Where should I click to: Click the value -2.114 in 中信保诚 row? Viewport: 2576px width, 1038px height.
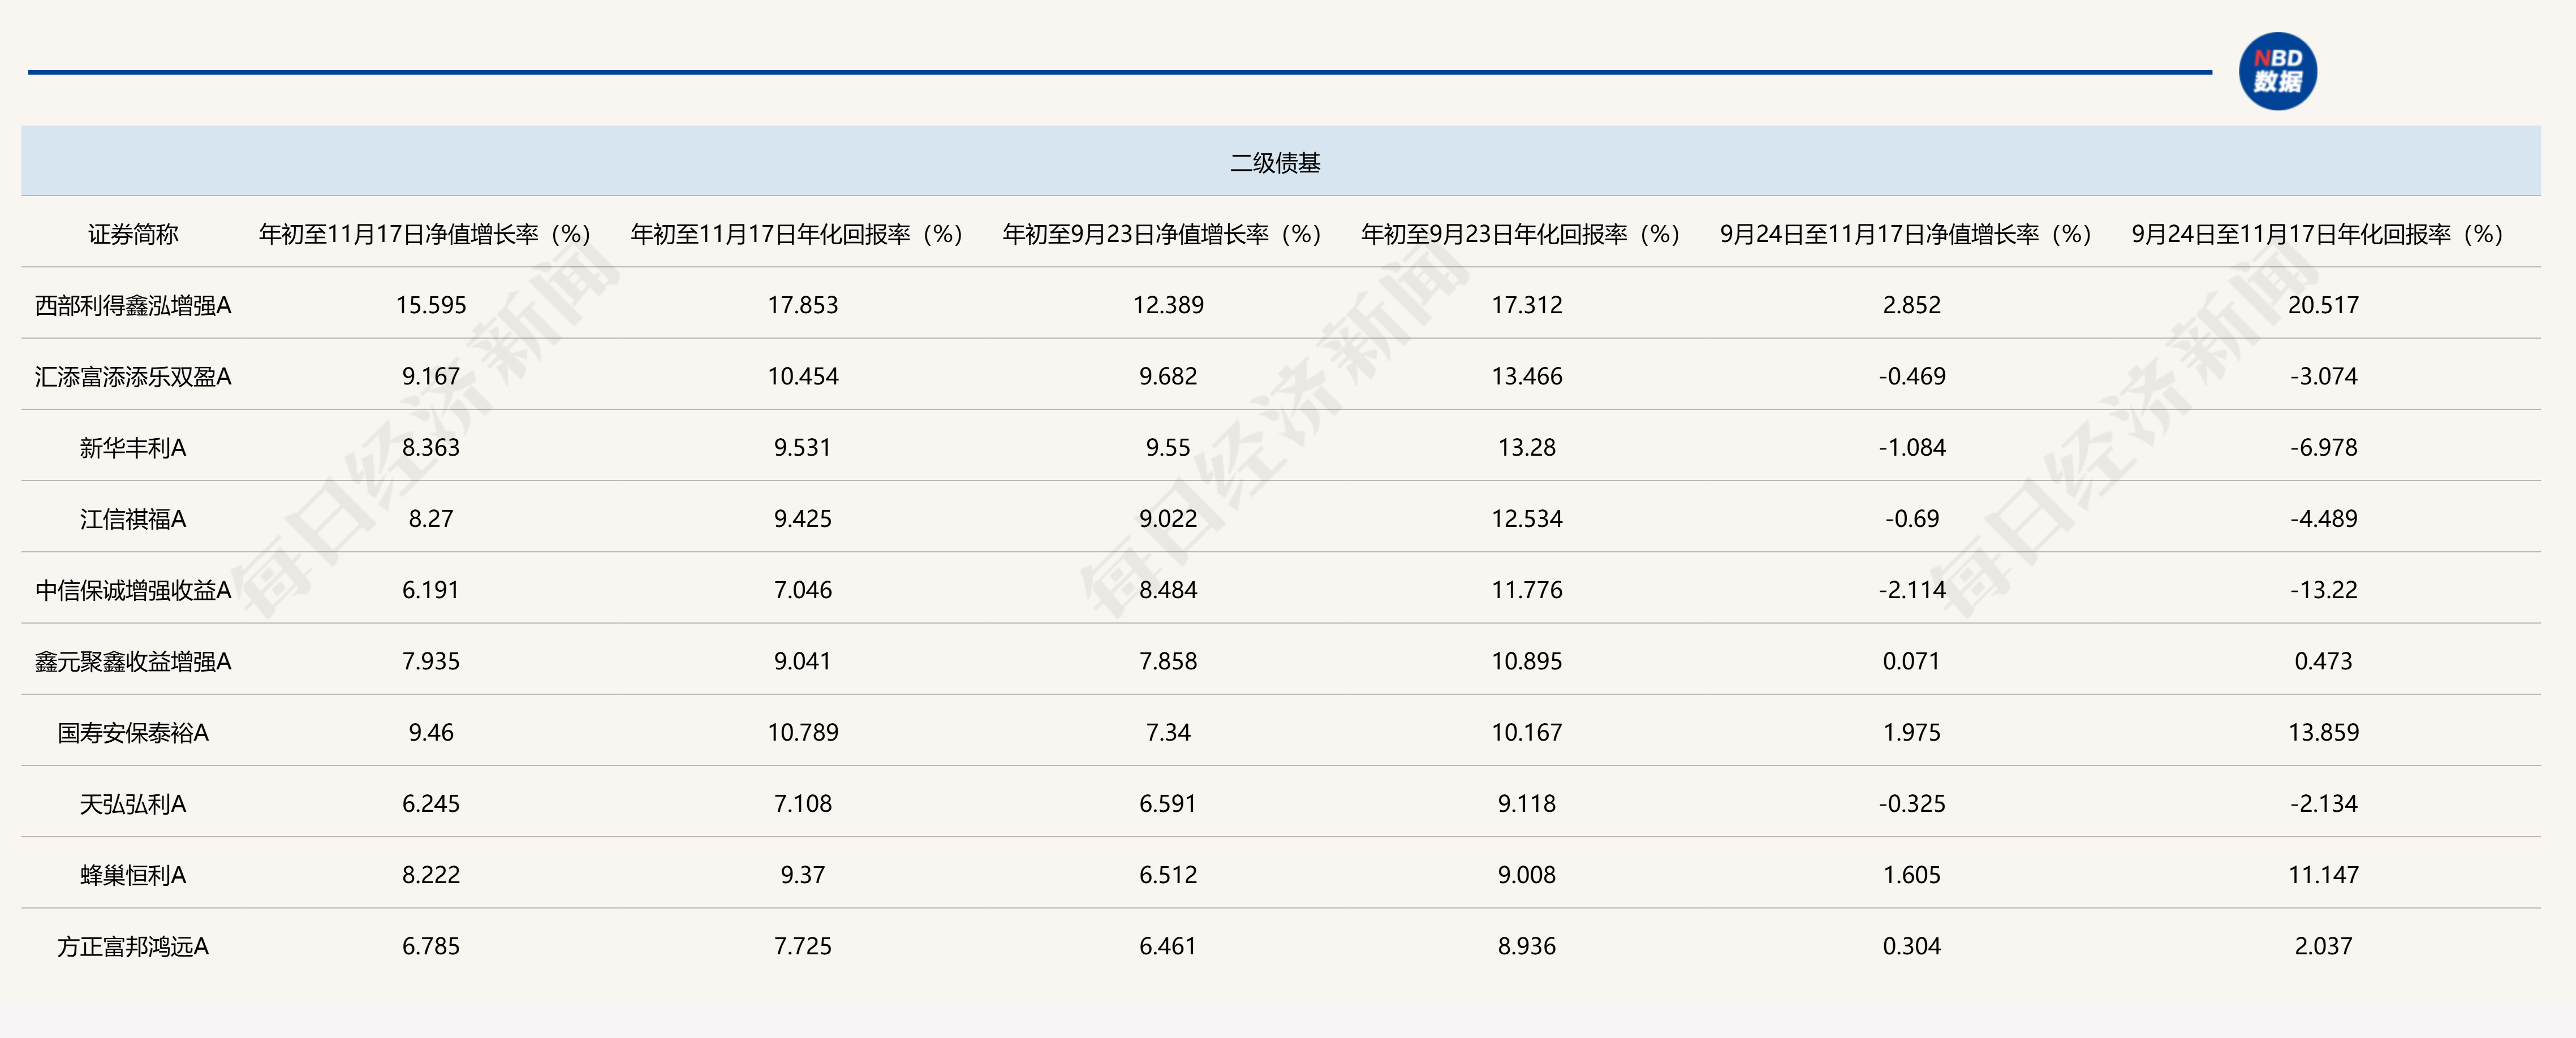[1912, 590]
